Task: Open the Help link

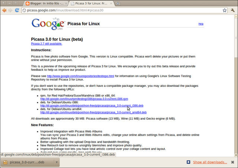Action: tap(201, 24)
